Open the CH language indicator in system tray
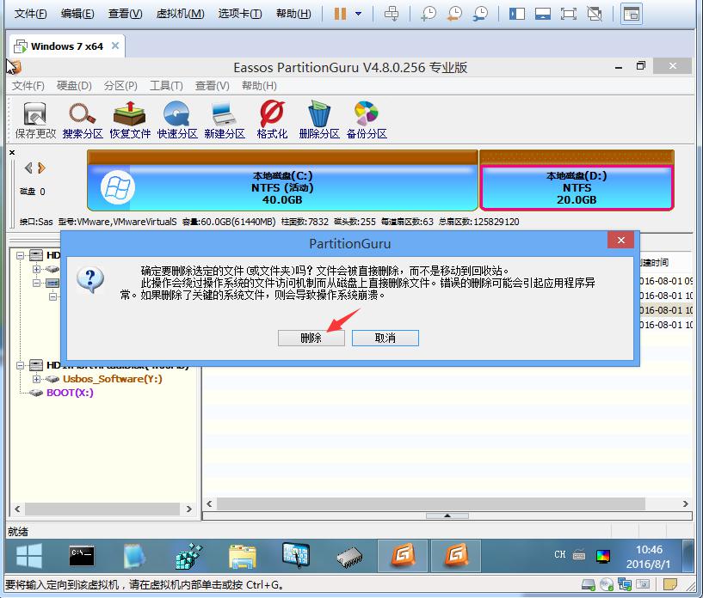Viewport: 703px width, 598px height. coord(559,556)
